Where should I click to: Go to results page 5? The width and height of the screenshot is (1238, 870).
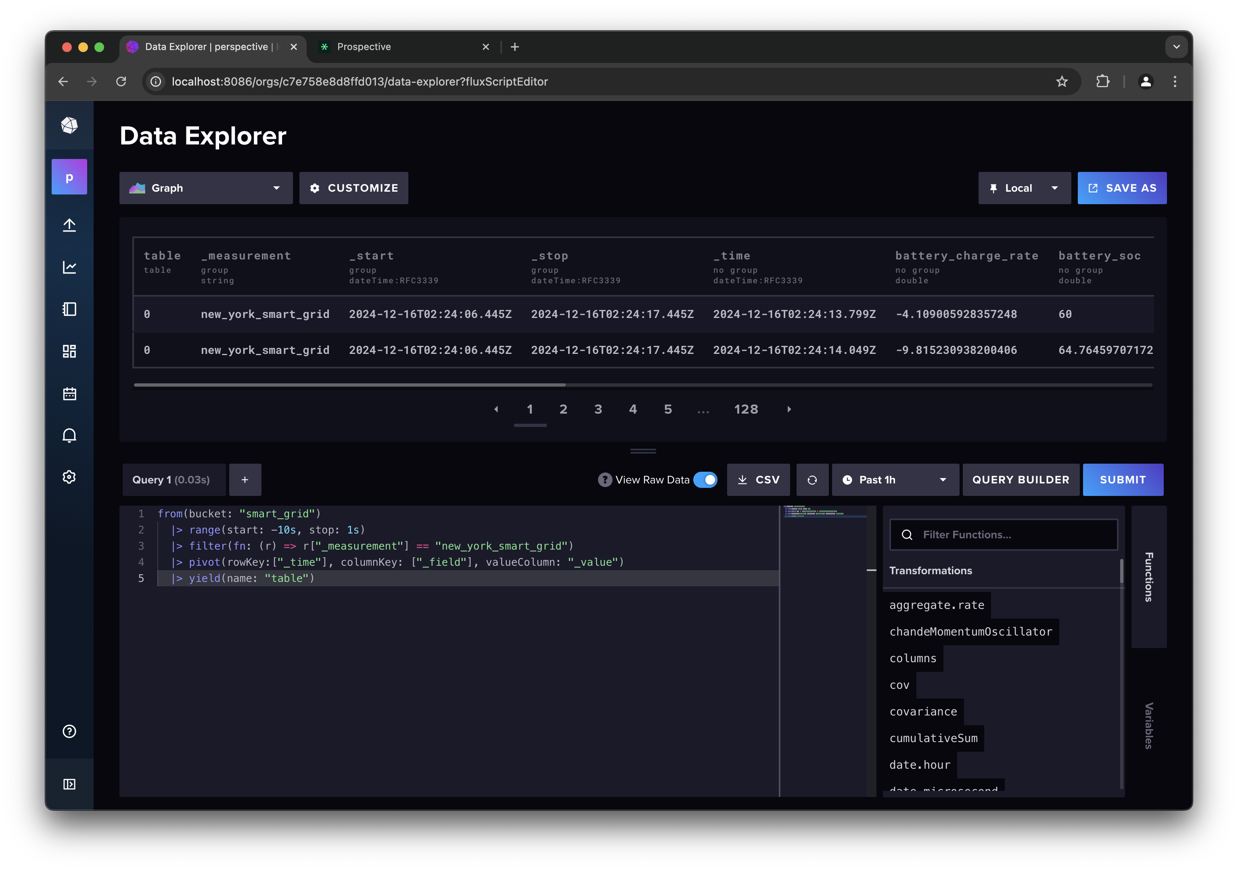click(668, 410)
